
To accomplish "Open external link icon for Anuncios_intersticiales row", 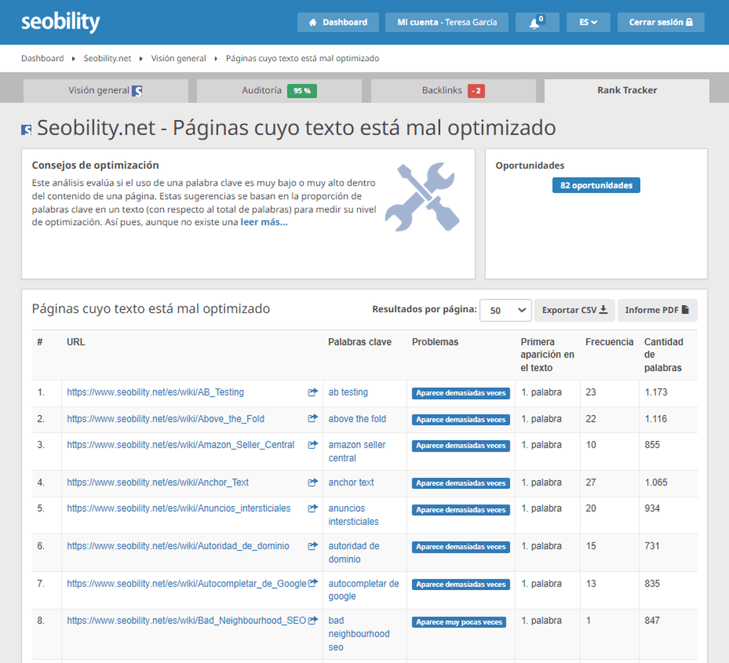I will (313, 508).
